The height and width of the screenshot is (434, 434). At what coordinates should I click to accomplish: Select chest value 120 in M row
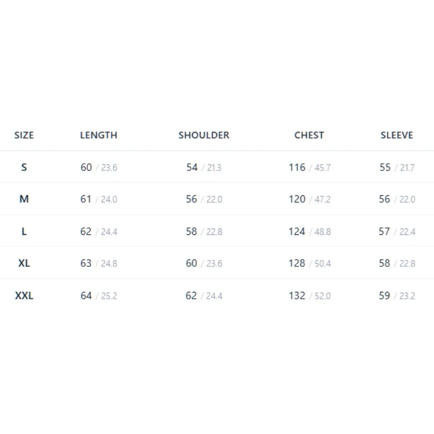tap(297, 199)
